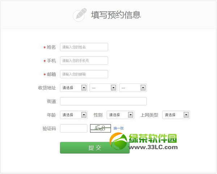Click the captcha verification image

coord(100,128)
